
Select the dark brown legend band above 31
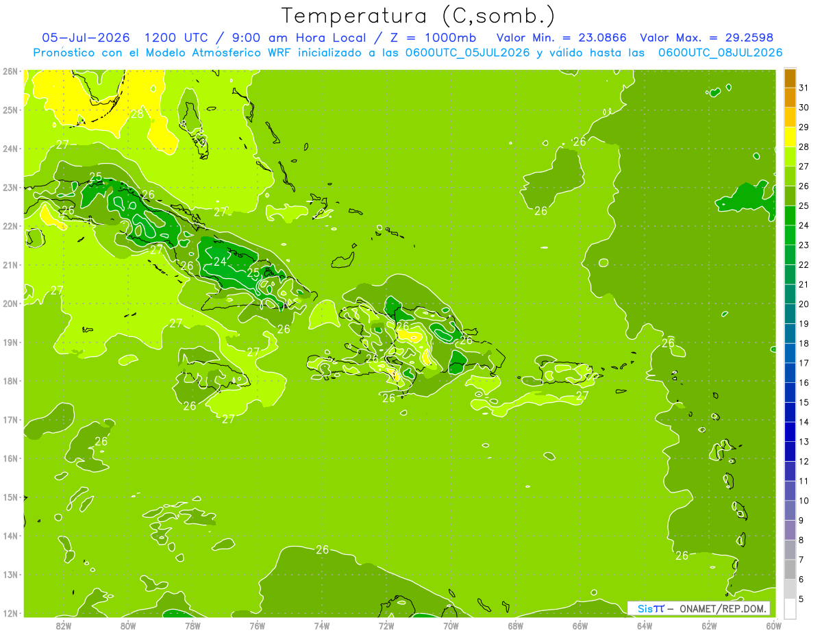click(790, 78)
